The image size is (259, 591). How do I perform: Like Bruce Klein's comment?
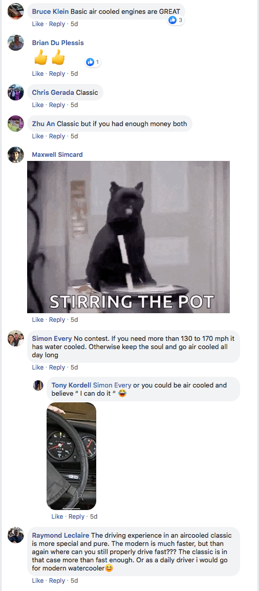pos(38,24)
